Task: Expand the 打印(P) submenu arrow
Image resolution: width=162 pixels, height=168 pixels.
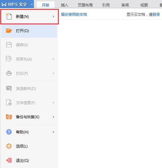Action: pos(54,73)
